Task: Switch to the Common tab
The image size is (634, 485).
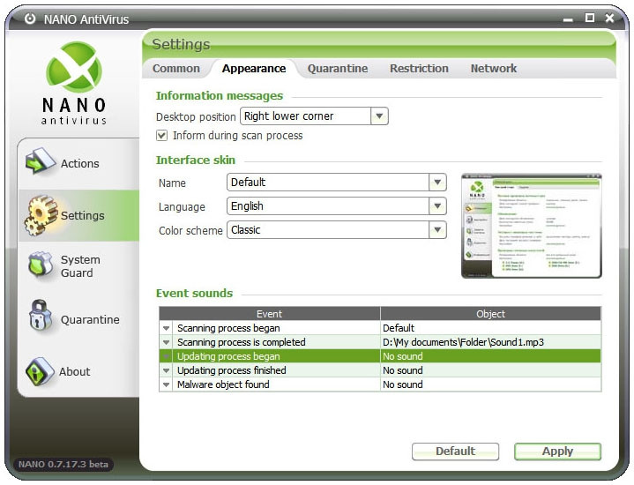Action: [x=176, y=69]
